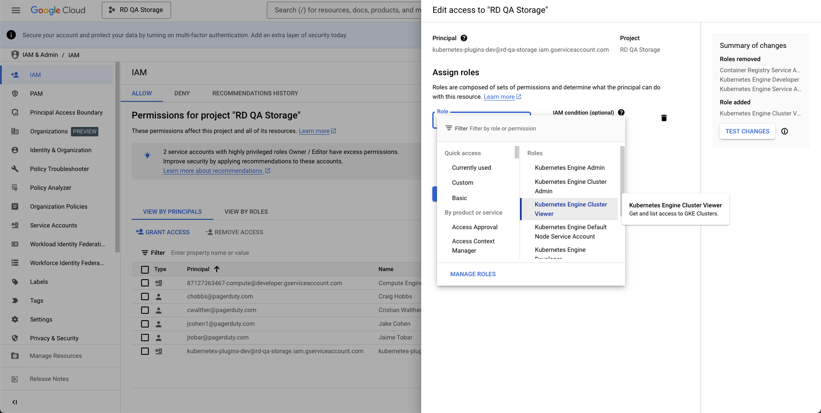This screenshot has width=821, height=413.
Task: Click the Identity & Organization person icon
Action: [x=15, y=150]
